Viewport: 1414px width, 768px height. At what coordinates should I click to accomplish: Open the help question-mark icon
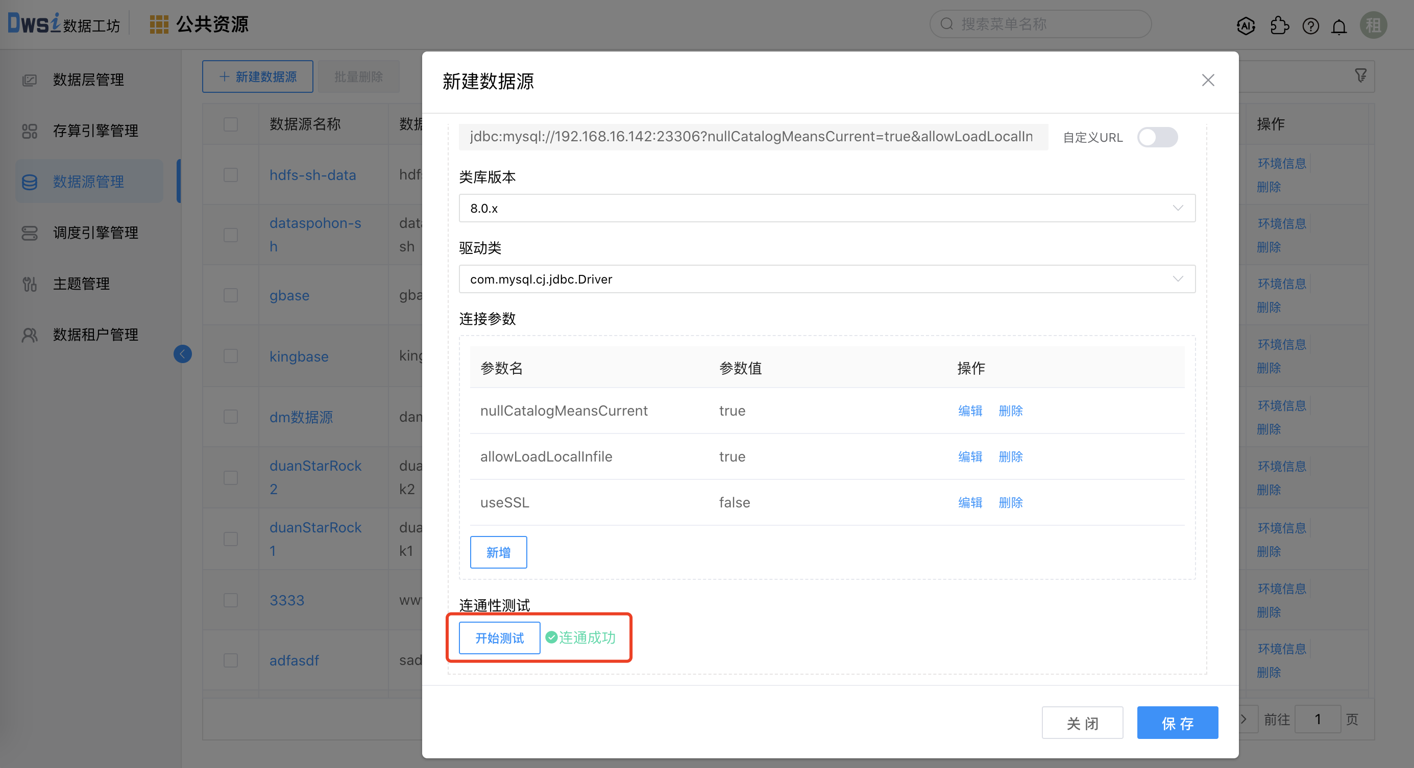[1311, 25]
